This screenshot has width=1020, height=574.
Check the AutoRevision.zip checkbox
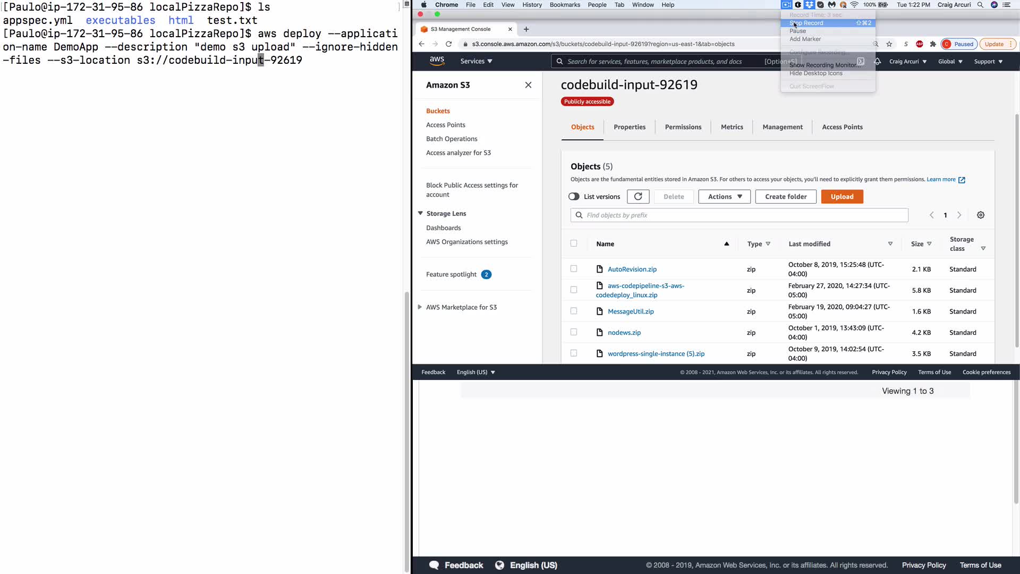[574, 269]
